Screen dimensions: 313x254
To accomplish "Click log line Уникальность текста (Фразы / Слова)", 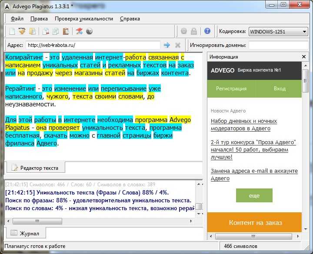I will pos(87,193).
